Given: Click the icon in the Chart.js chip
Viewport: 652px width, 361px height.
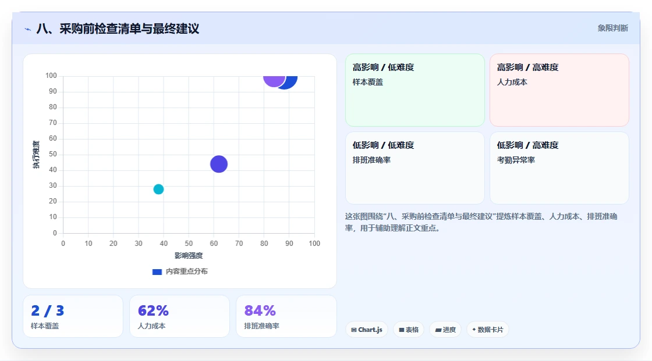Looking at the screenshot, I should pyautogui.click(x=354, y=330).
